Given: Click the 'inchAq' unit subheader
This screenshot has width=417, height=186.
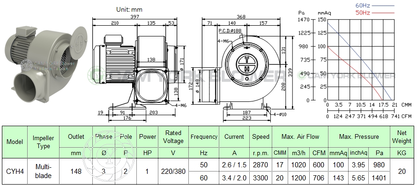Looking at the screenshot, I should (358, 153).
